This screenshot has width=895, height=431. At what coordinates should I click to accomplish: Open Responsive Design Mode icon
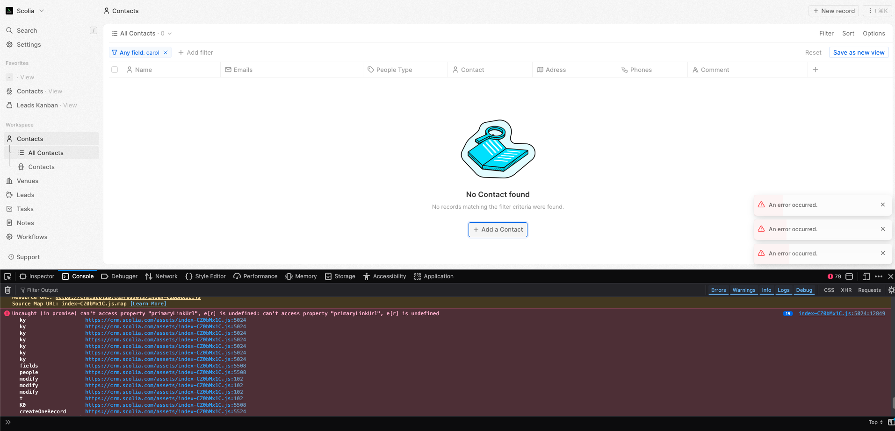866,276
